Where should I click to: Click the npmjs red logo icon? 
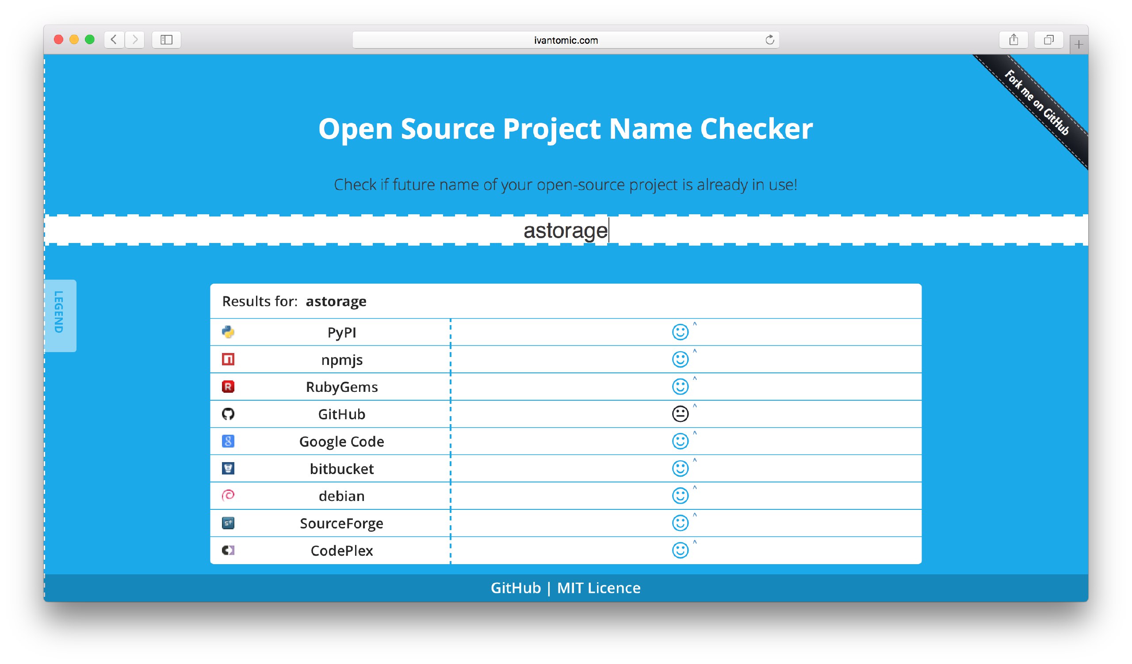click(x=228, y=359)
